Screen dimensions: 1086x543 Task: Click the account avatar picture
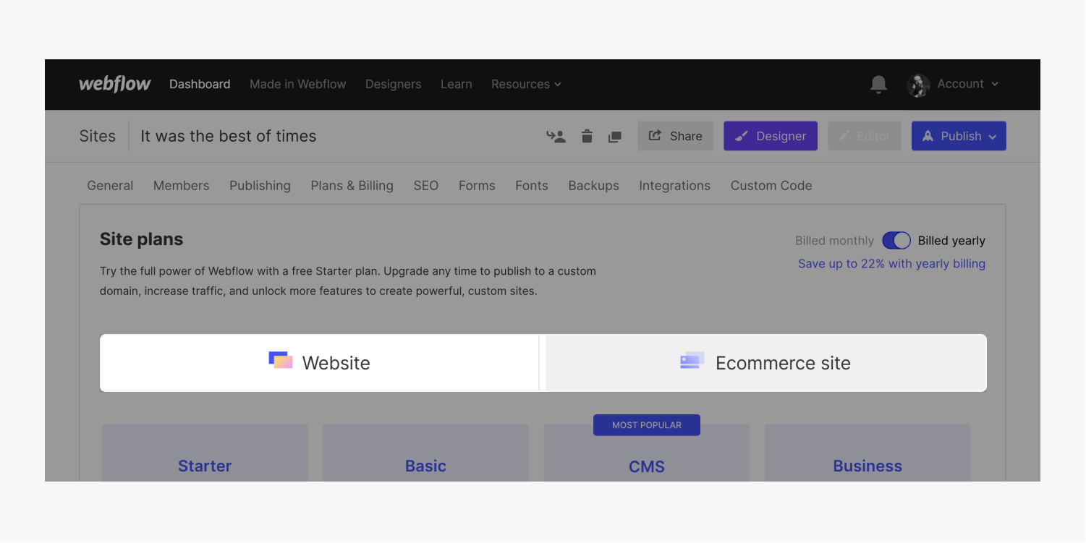[x=918, y=85]
